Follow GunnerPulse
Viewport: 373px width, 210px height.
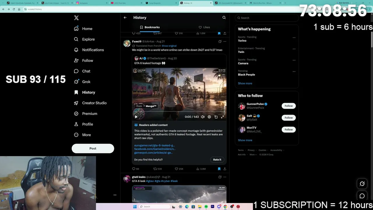[x=288, y=106]
